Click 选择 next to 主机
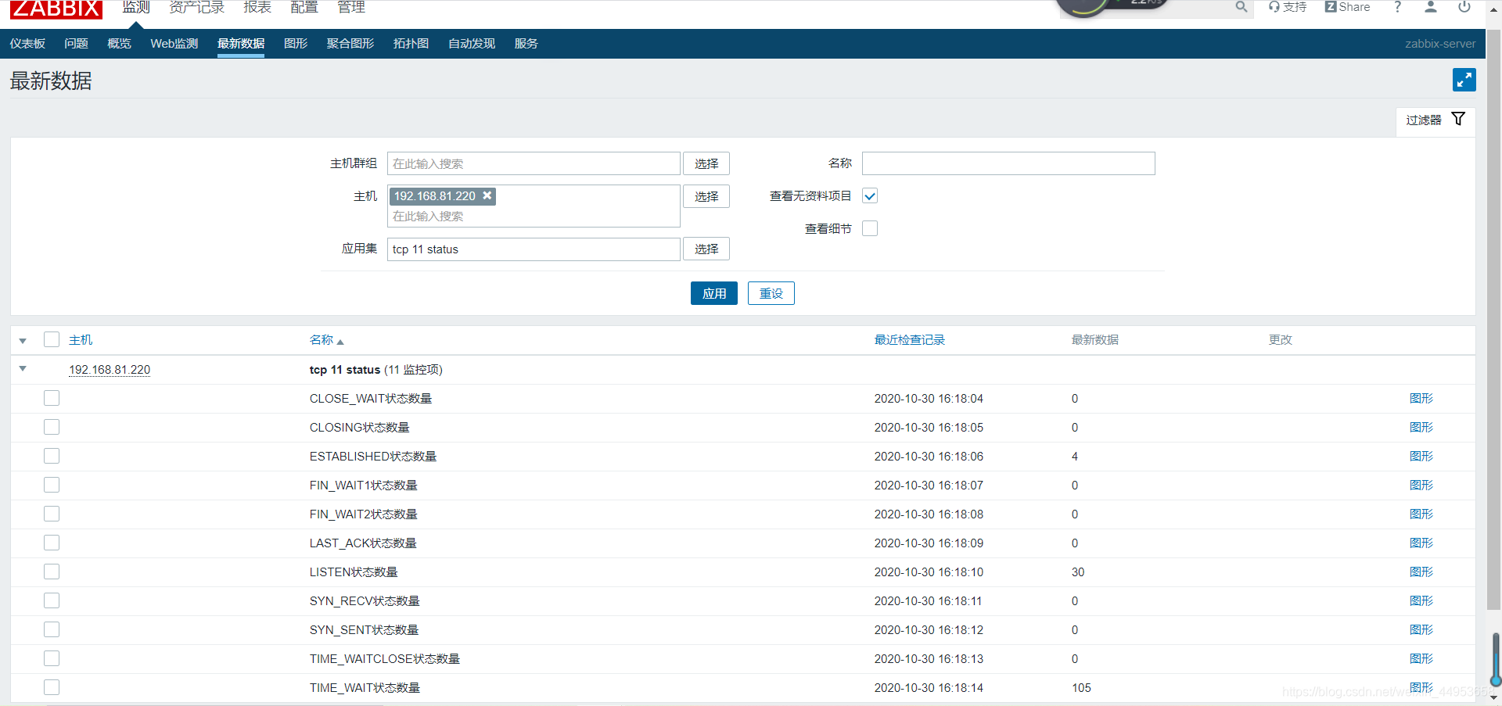The width and height of the screenshot is (1502, 706). tap(706, 196)
